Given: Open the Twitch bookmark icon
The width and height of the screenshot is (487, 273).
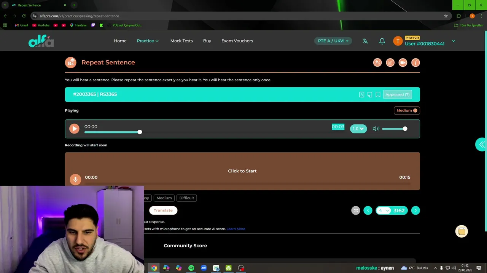Looking at the screenshot, I should (93, 25).
